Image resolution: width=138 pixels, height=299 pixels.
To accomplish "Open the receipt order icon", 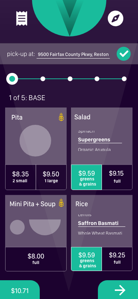I will 22,18.
